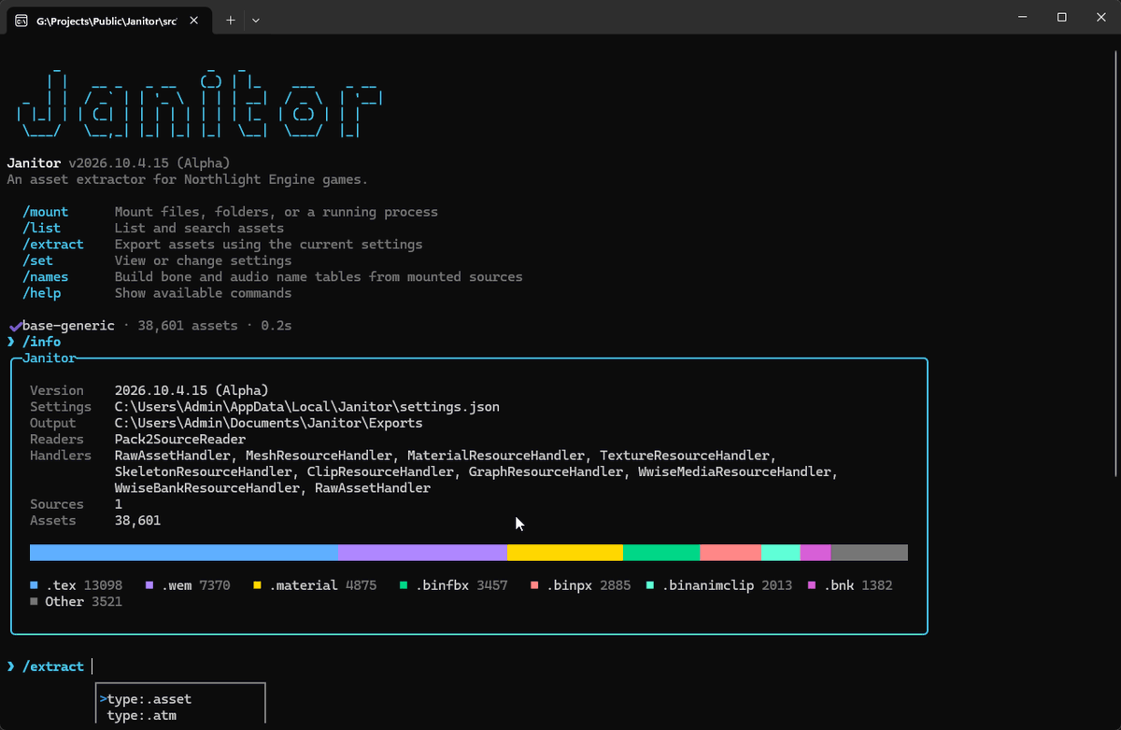Image resolution: width=1121 pixels, height=730 pixels.
Task: Click the .binanimclip 2013 legend entry
Action: 719,585
